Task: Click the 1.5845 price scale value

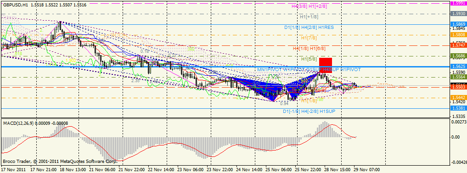Action: [459, 28]
